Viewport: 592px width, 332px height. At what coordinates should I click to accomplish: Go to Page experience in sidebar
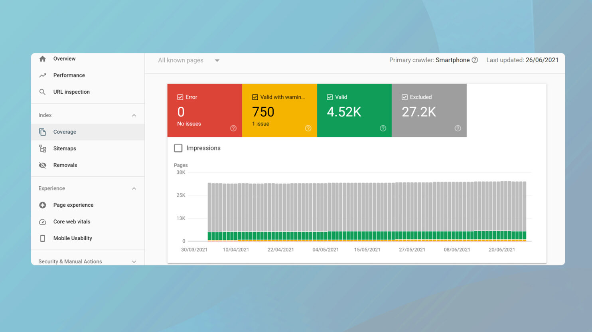(x=73, y=205)
